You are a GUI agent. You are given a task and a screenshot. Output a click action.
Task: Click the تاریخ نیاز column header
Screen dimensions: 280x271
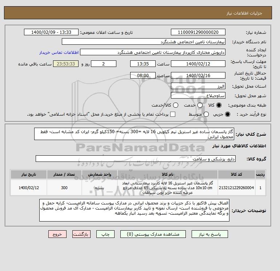coord(29,174)
